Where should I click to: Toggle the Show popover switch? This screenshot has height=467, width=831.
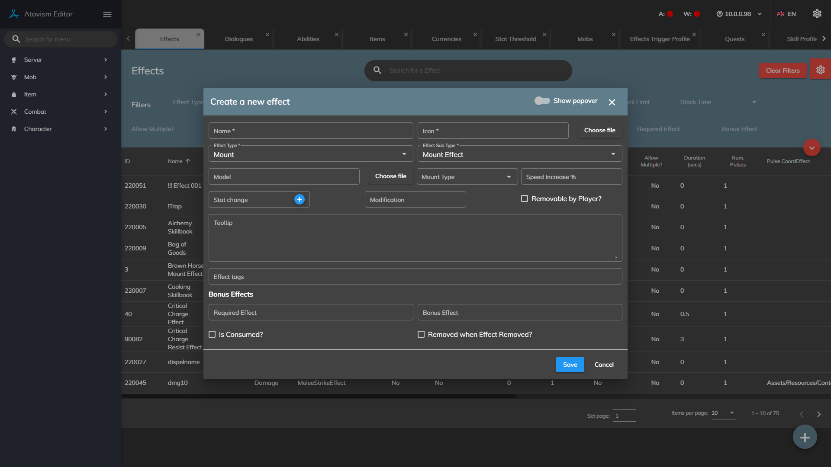[542, 101]
